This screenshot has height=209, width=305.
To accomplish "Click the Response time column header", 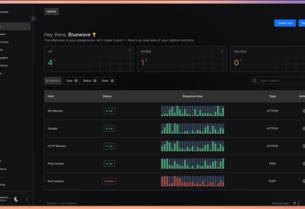I will pos(193,97).
